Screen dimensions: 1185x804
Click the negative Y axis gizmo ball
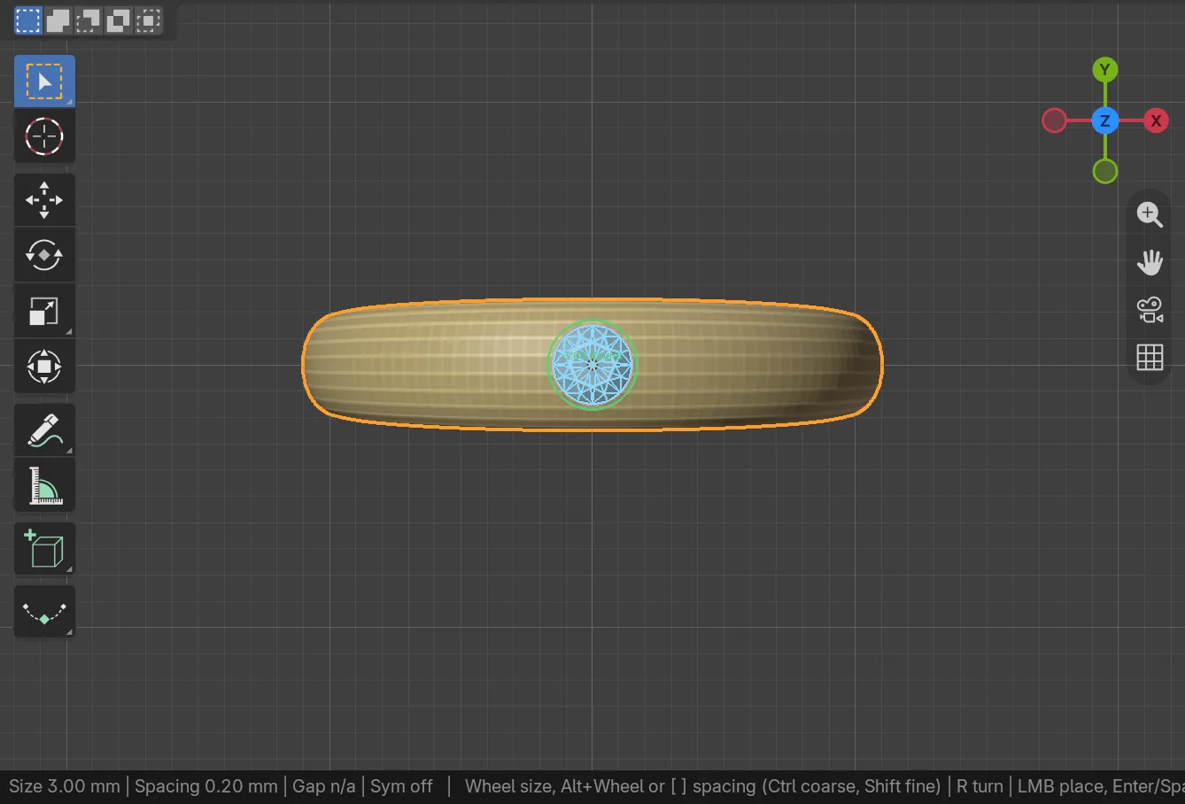coord(1104,171)
